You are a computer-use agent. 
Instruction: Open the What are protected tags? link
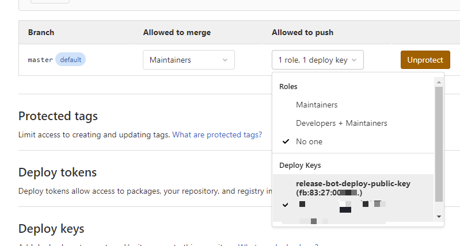click(x=217, y=134)
